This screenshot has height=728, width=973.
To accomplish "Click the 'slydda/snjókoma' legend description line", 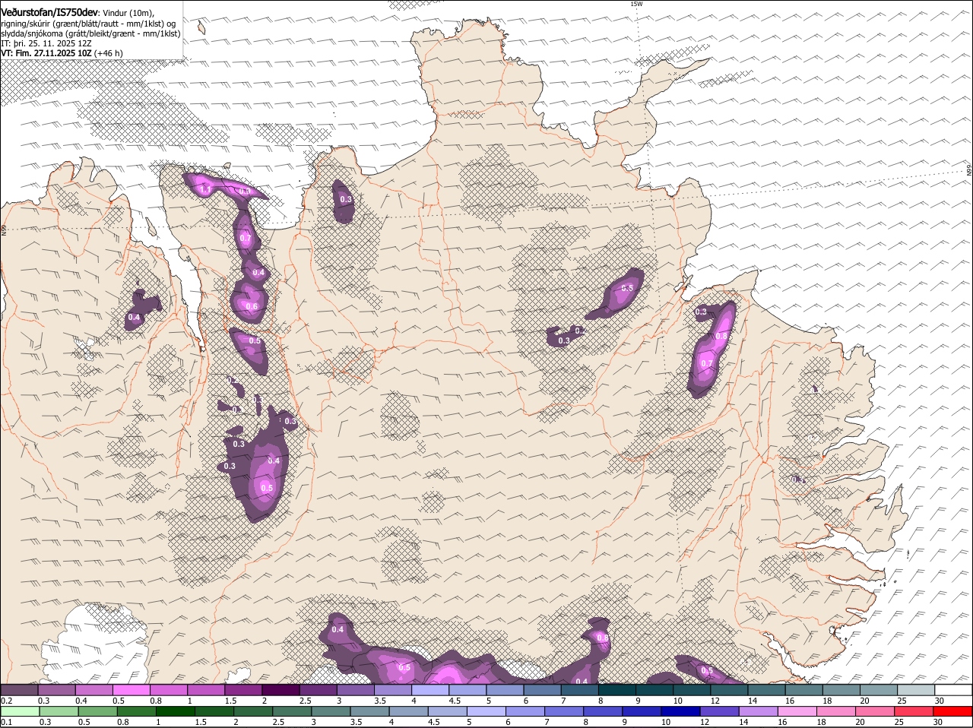I will coord(90,33).
